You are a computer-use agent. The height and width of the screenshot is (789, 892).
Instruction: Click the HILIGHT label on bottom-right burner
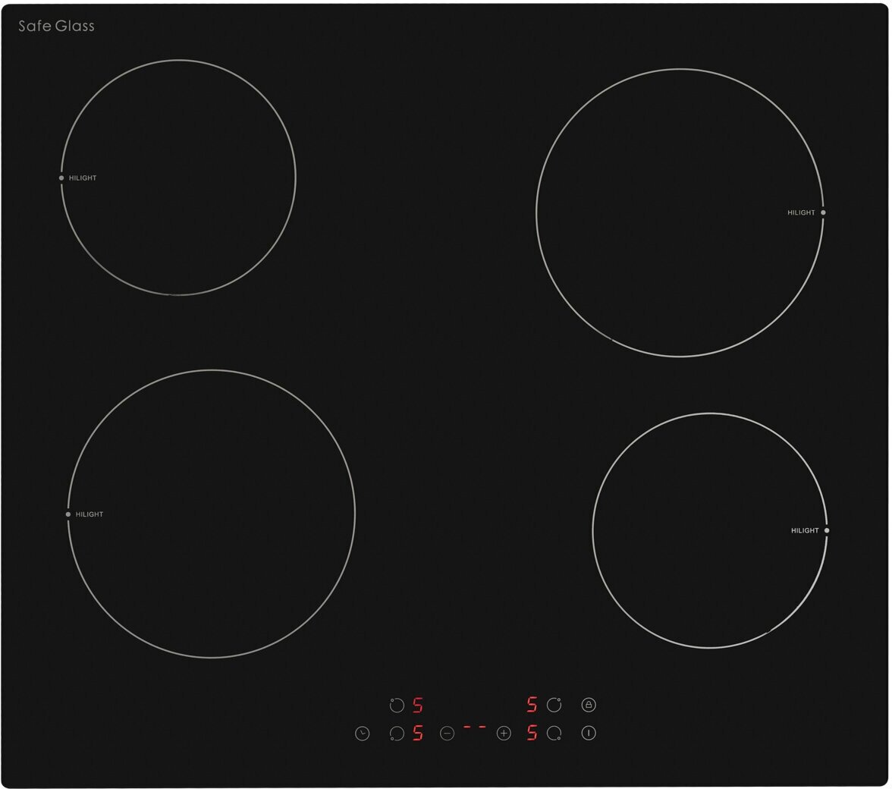805,531
